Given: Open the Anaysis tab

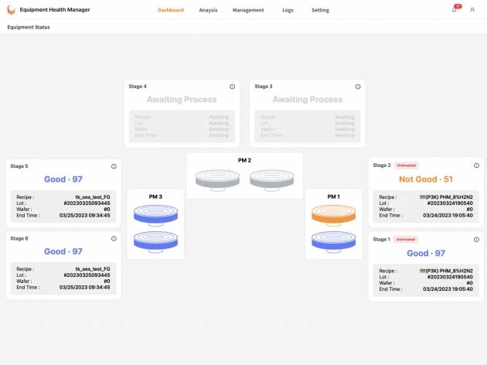Looking at the screenshot, I should [x=208, y=10].
